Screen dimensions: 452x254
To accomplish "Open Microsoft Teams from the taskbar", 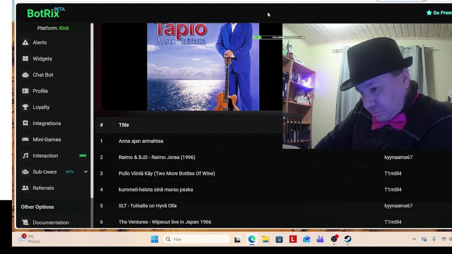I will pos(320,239).
